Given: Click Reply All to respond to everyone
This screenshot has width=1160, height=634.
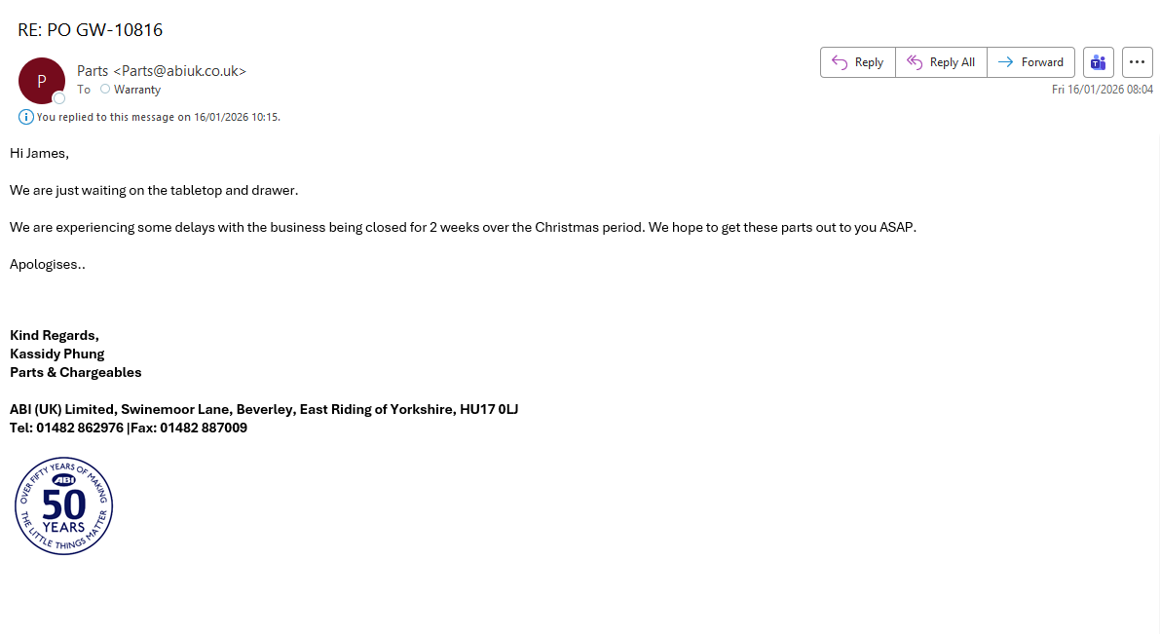Looking at the screenshot, I should tap(941, 62).
